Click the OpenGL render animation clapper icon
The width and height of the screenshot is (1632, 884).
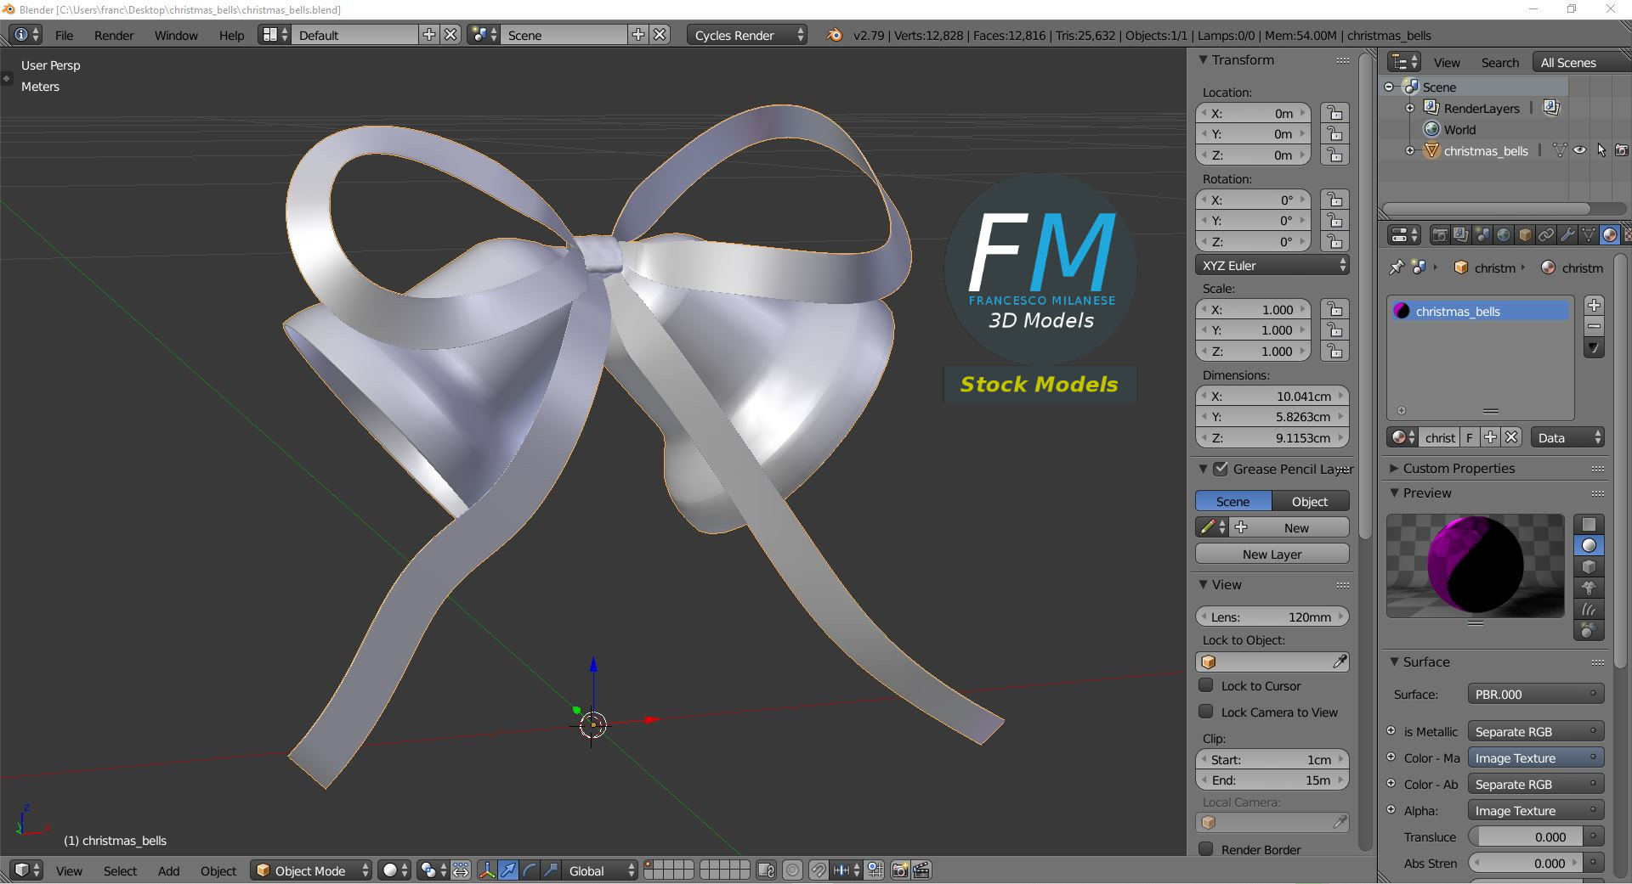tap(921, 870)
